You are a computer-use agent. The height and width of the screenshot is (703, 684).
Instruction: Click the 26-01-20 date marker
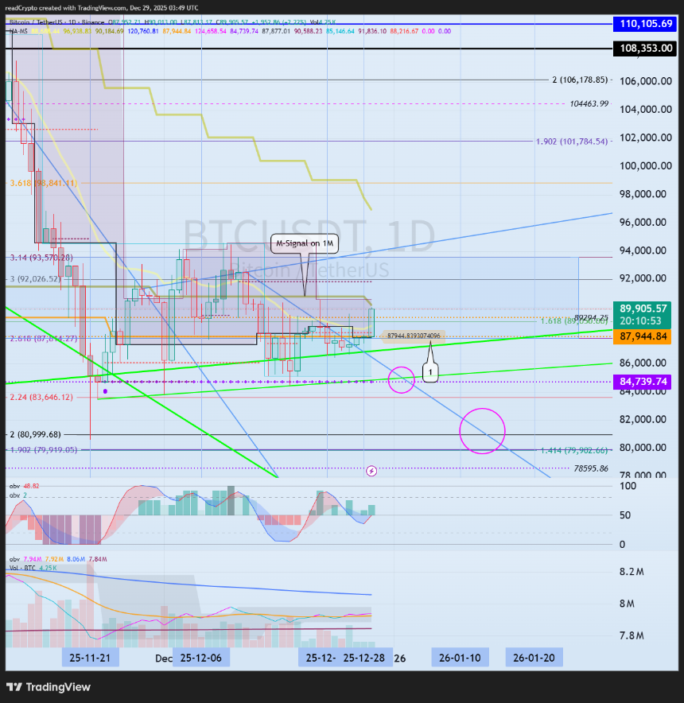click(534, 658)
